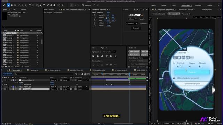This screenshot has width=223, height=125.
Task: Select the Pan Behind anchor point tool
Action: pyautogui.click(x=33, y=5)
